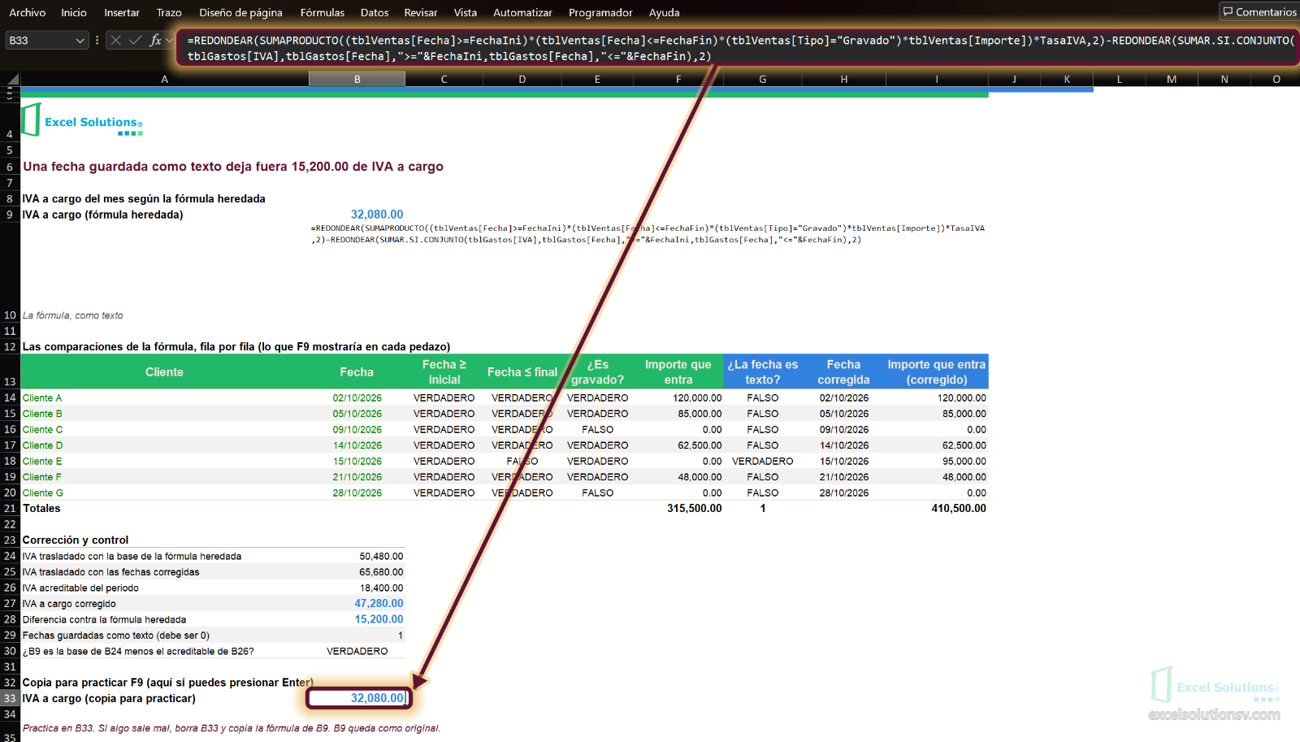
Task: Open the Programador tab
Action: 600,12
